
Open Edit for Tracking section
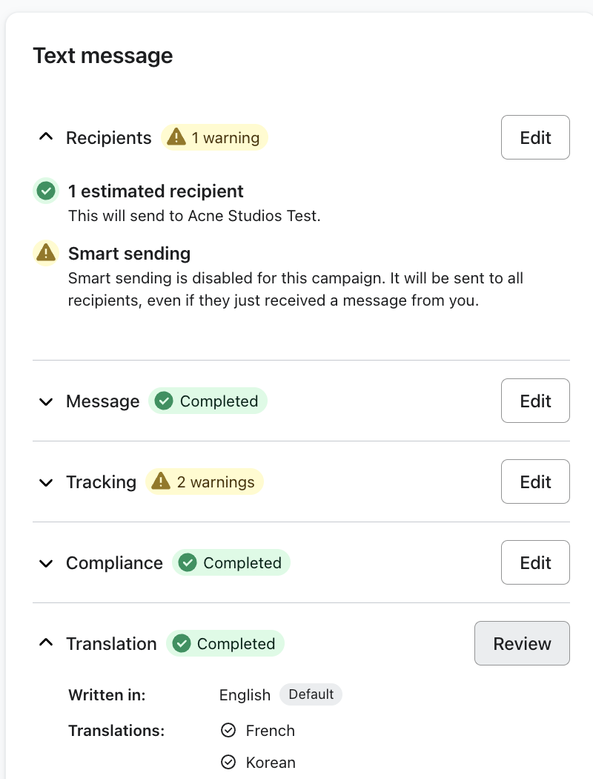click(535, 482)
